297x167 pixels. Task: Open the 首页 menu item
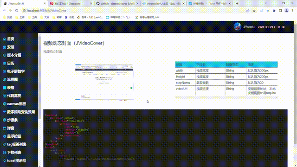pyautogui.click(x=11, y=39)
